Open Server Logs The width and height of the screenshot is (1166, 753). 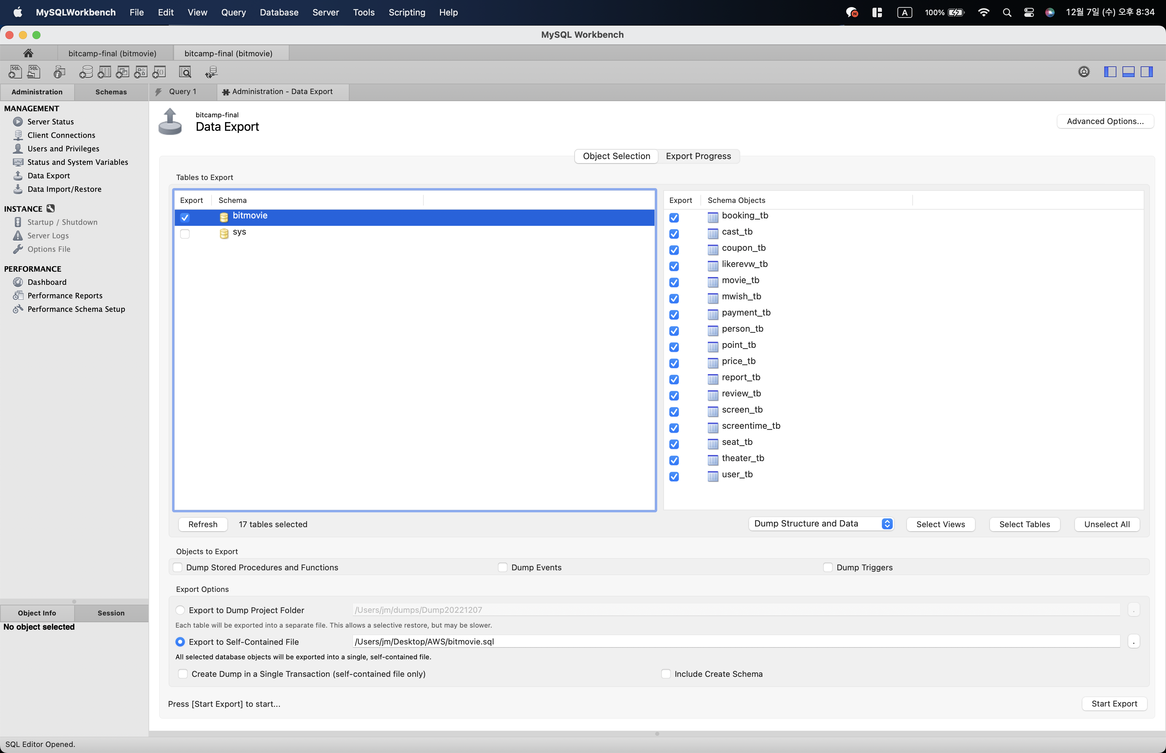(48, 236)
